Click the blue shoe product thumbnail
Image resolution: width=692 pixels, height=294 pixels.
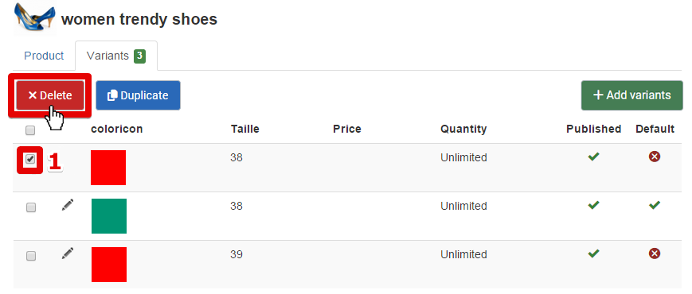tap(35, 17)
